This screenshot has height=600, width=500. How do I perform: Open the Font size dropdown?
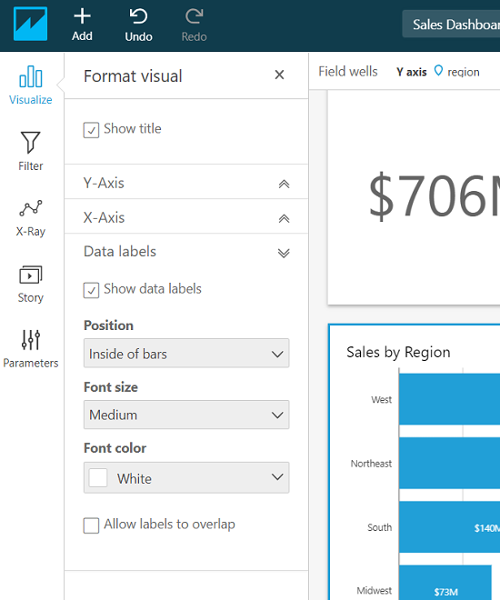coord(186,415)
